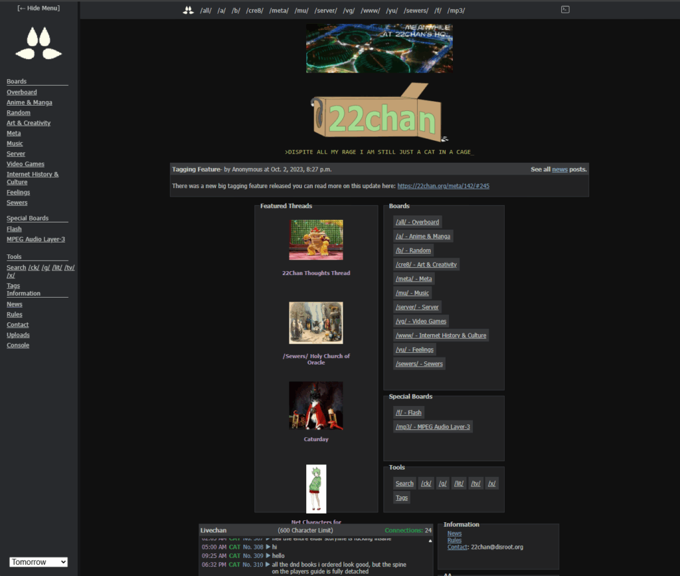Open Flash board in the sidebar

tap(14, 229)
